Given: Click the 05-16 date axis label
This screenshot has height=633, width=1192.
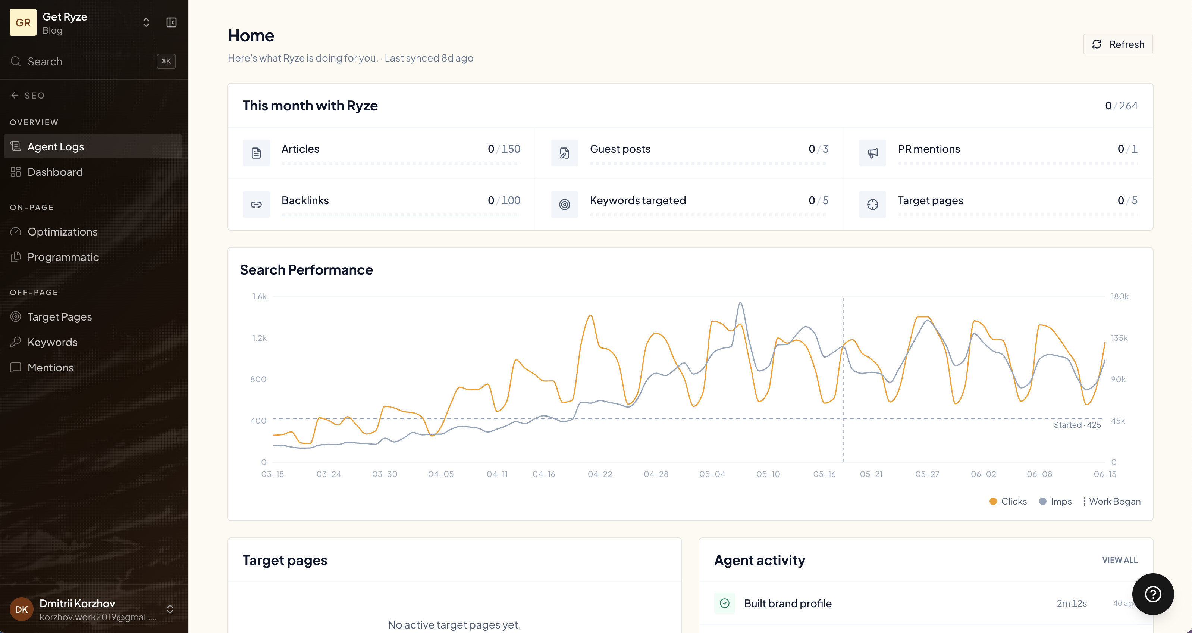Looking at the screenshot, I should [824, 474].
